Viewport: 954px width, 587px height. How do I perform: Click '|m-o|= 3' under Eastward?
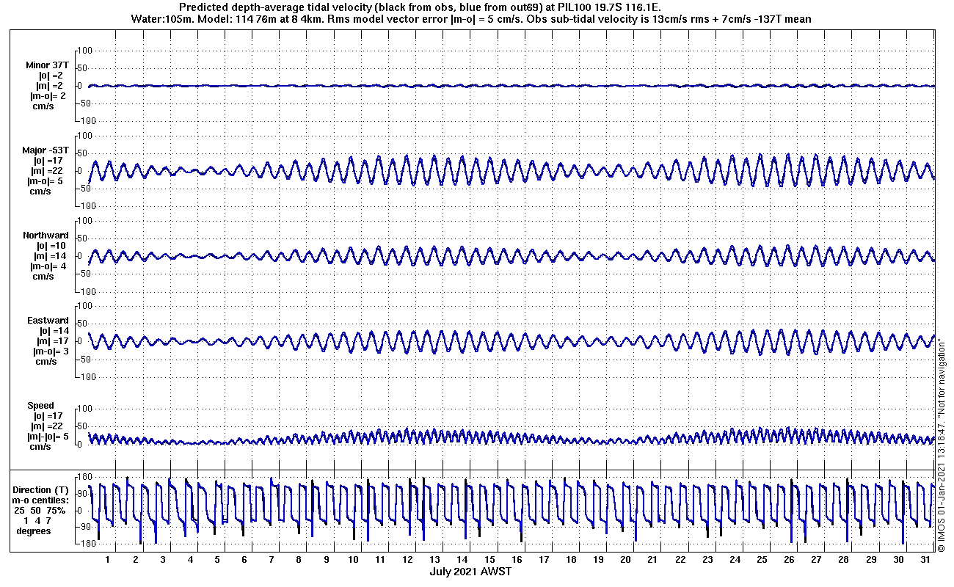coord(51,351)
